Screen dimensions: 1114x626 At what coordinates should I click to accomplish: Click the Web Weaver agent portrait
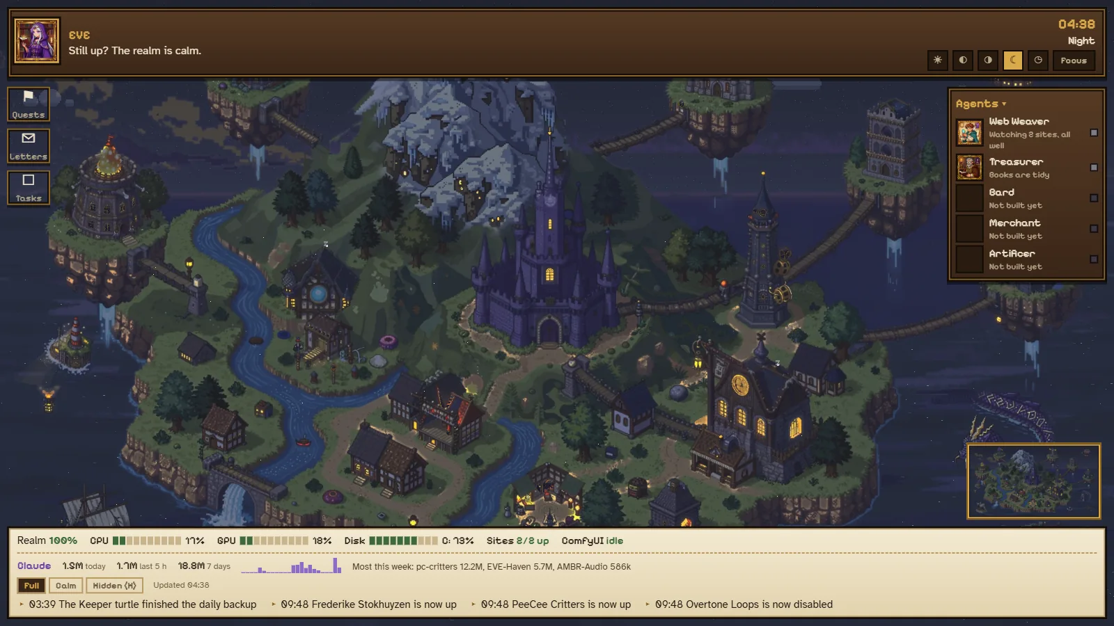click(x=969, y=132)
